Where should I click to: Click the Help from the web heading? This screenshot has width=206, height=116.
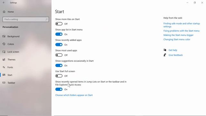click(173, 18)
